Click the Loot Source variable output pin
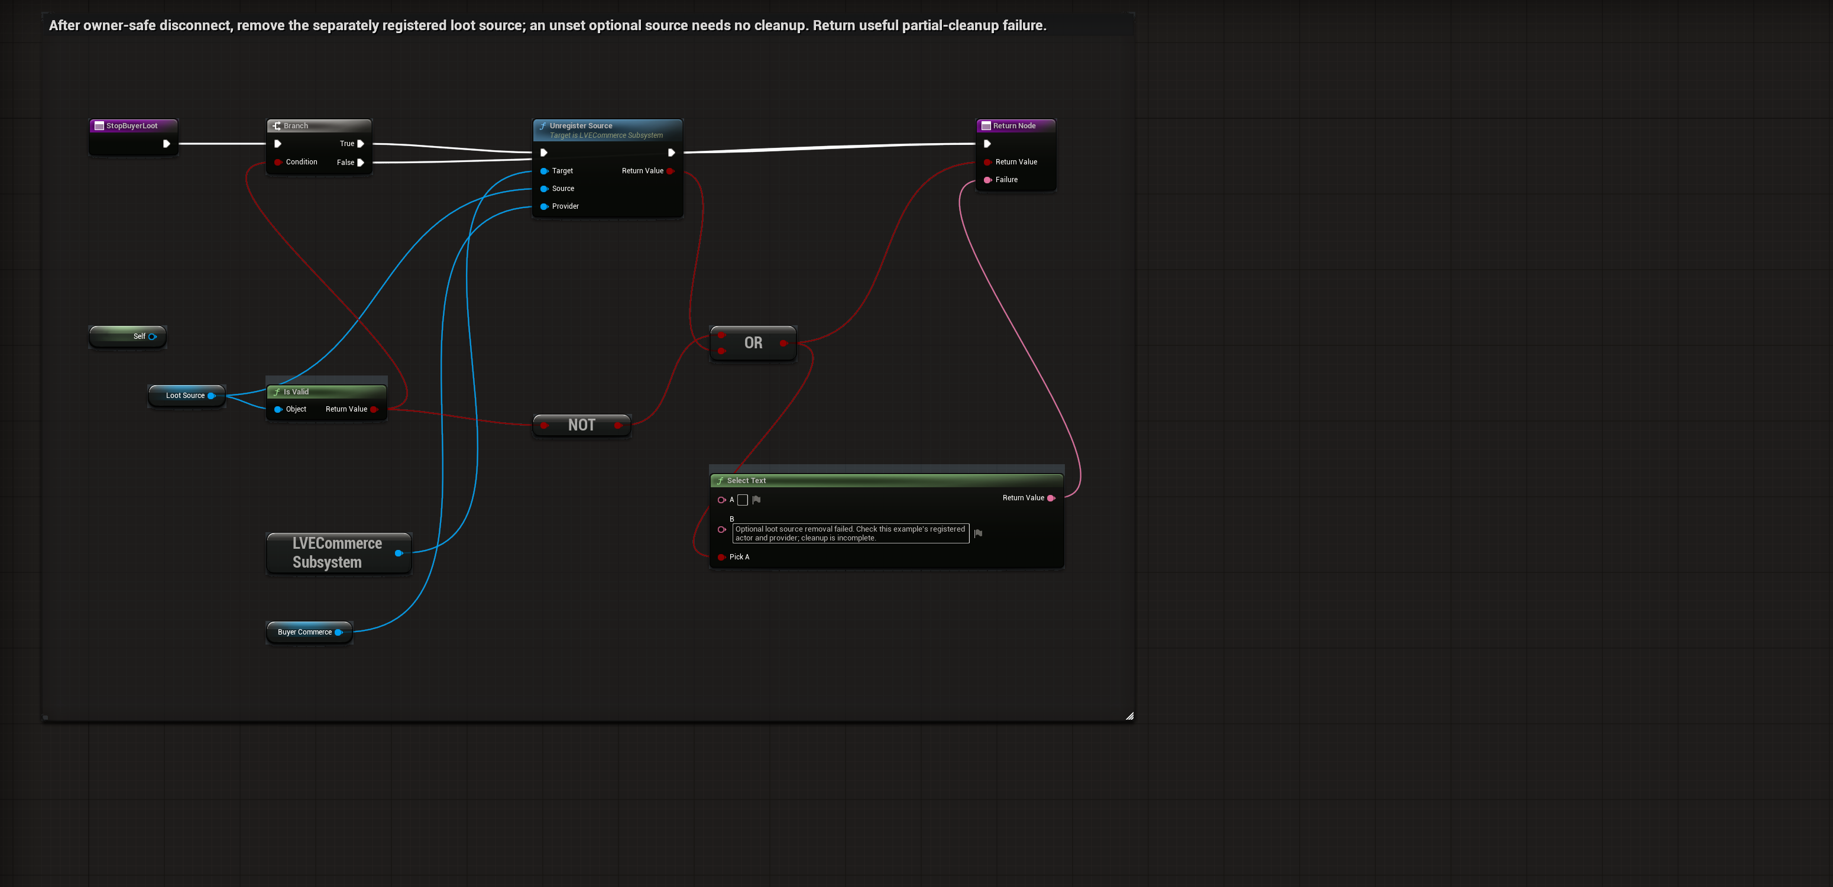 (211, 396)
